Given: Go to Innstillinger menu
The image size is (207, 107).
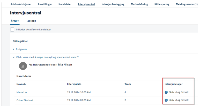Looking at the screenshot, I should coord(45,4).
